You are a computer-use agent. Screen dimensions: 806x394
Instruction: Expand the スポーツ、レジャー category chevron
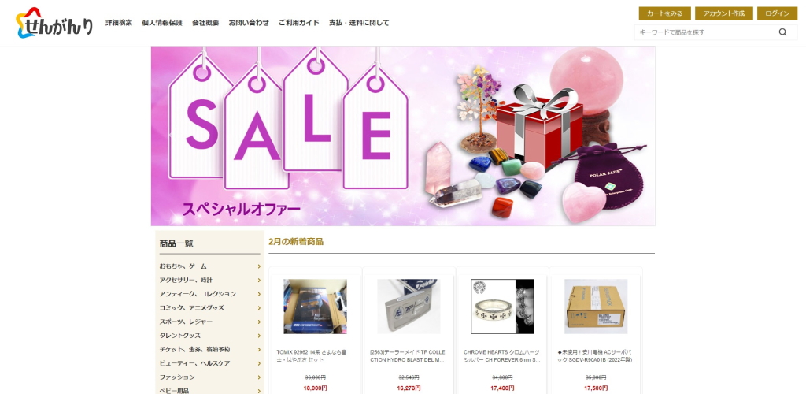(x=259, y=322)
